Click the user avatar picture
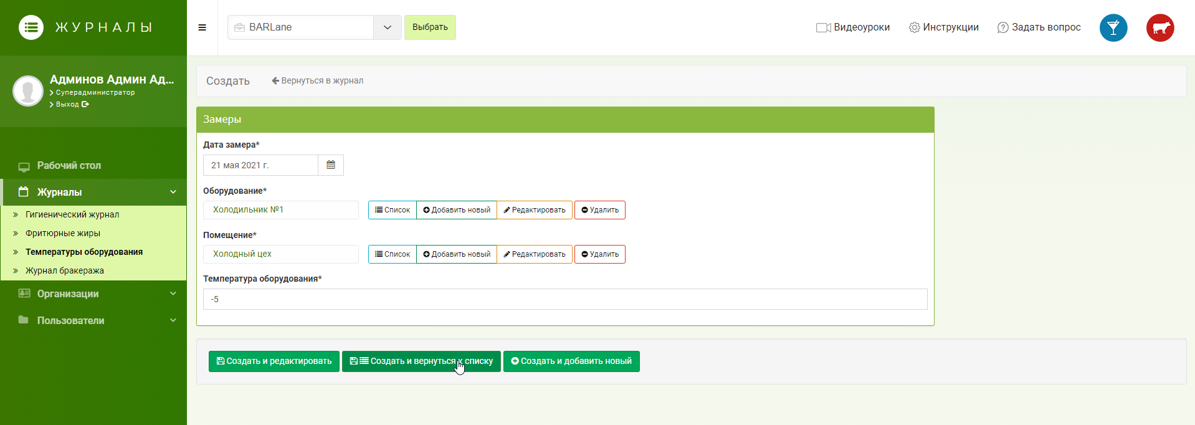The width and height of the screenshot is (1195, 425). click(x=28, y=91)
